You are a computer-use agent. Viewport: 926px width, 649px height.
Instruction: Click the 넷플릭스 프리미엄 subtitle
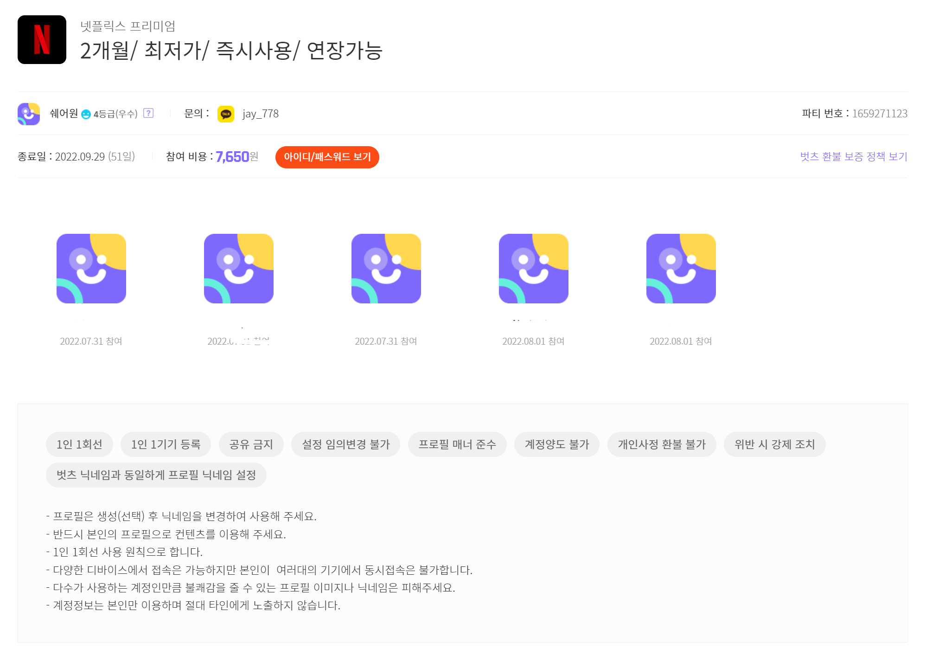(128, 26)
